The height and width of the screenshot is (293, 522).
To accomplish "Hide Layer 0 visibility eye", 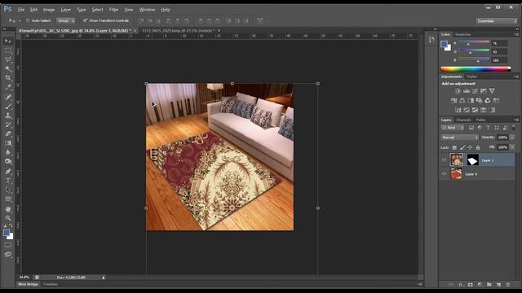I will tap(444, 173).
